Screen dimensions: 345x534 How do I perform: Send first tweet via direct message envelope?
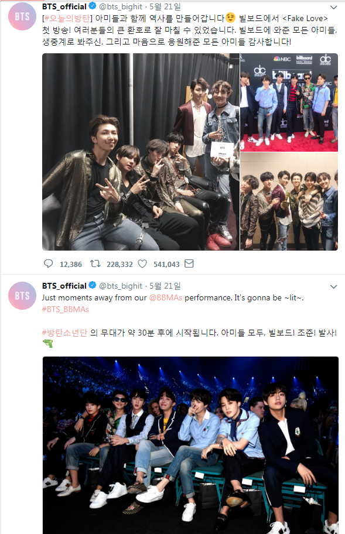click(189, 263)
